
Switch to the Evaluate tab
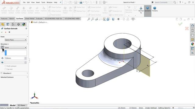(x=39, y=18)
